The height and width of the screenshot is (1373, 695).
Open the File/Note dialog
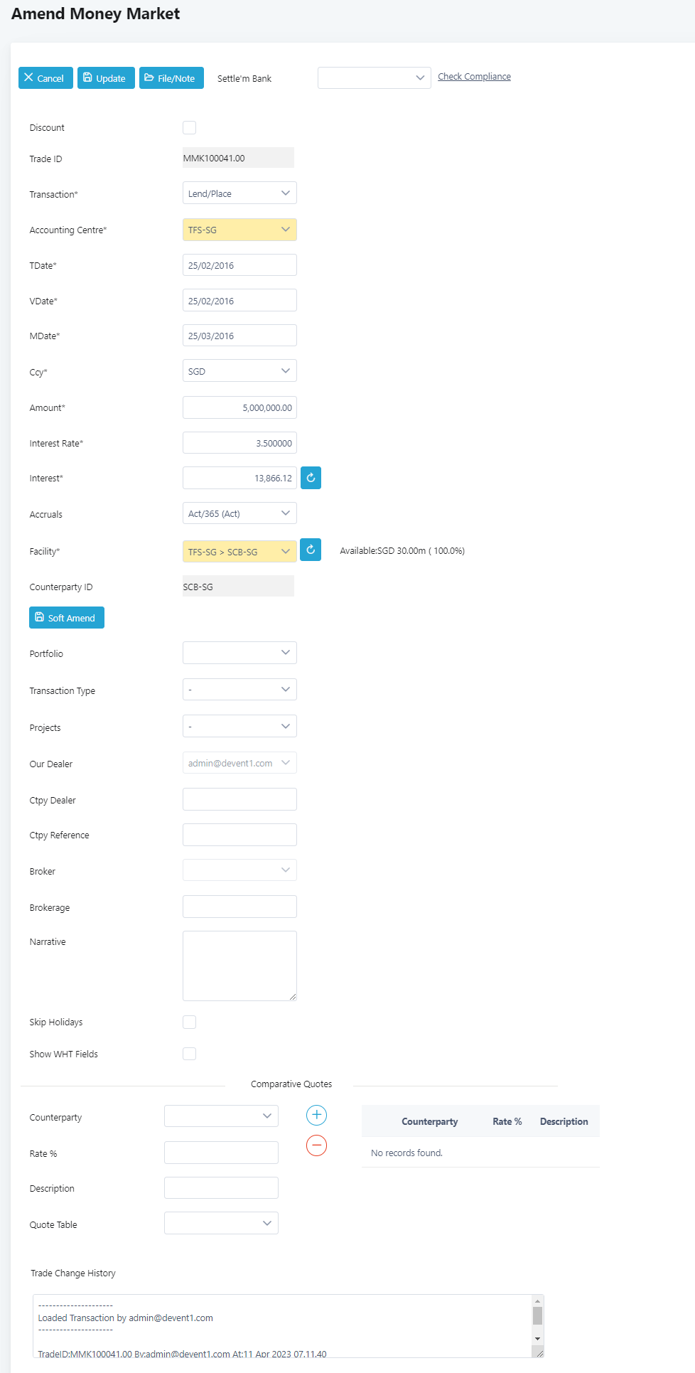coord(171,78)
